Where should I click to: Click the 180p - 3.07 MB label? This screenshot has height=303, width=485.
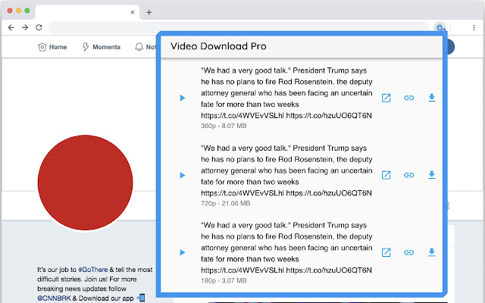point(224,281)
